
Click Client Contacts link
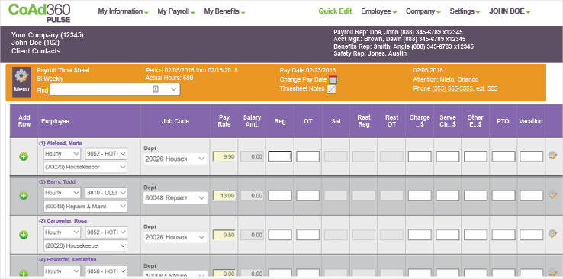coord(36,51)
